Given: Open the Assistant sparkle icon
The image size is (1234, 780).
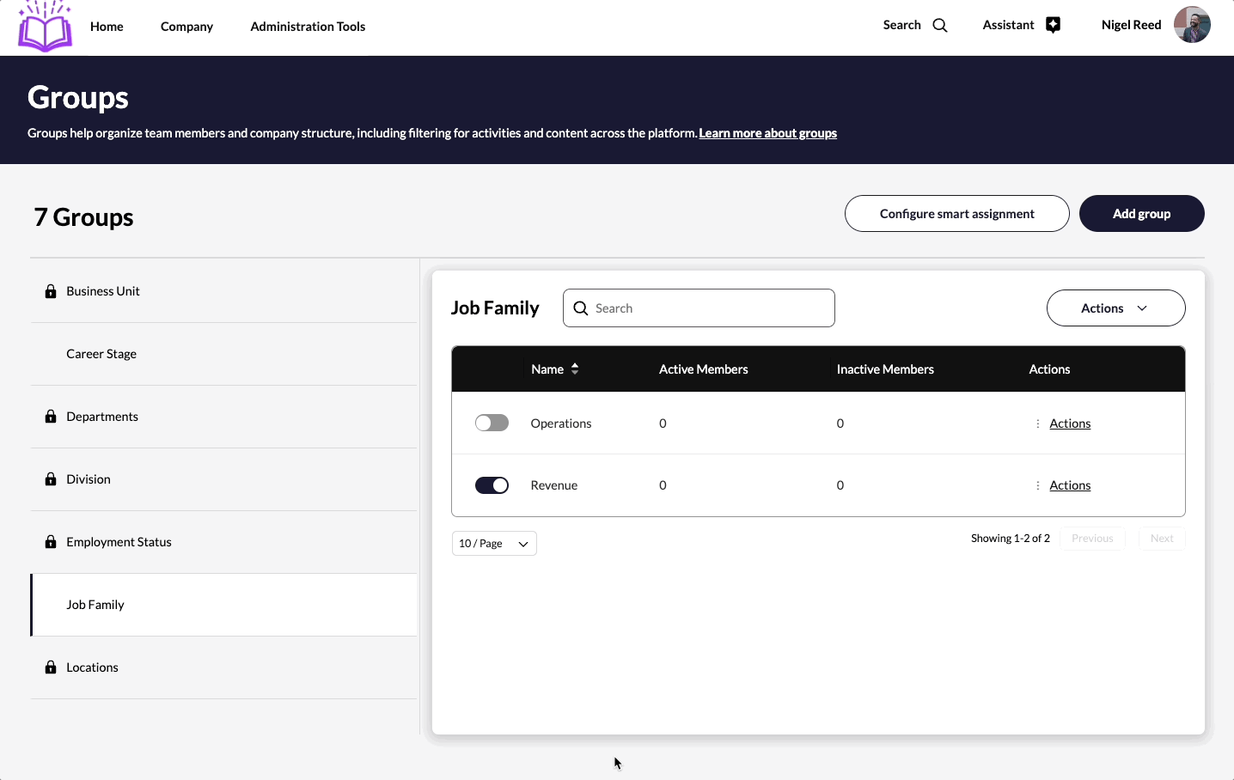Looking at the screenshot, I should coord(1053,26).
